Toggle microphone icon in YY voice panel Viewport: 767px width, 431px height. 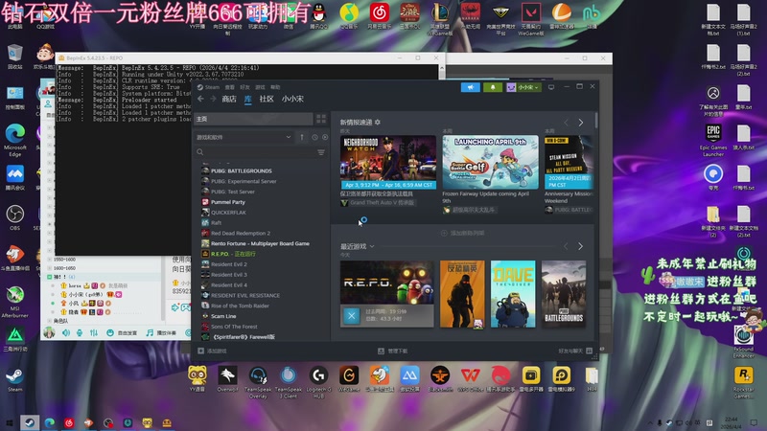pyautogui.click(x=80, y=332)
